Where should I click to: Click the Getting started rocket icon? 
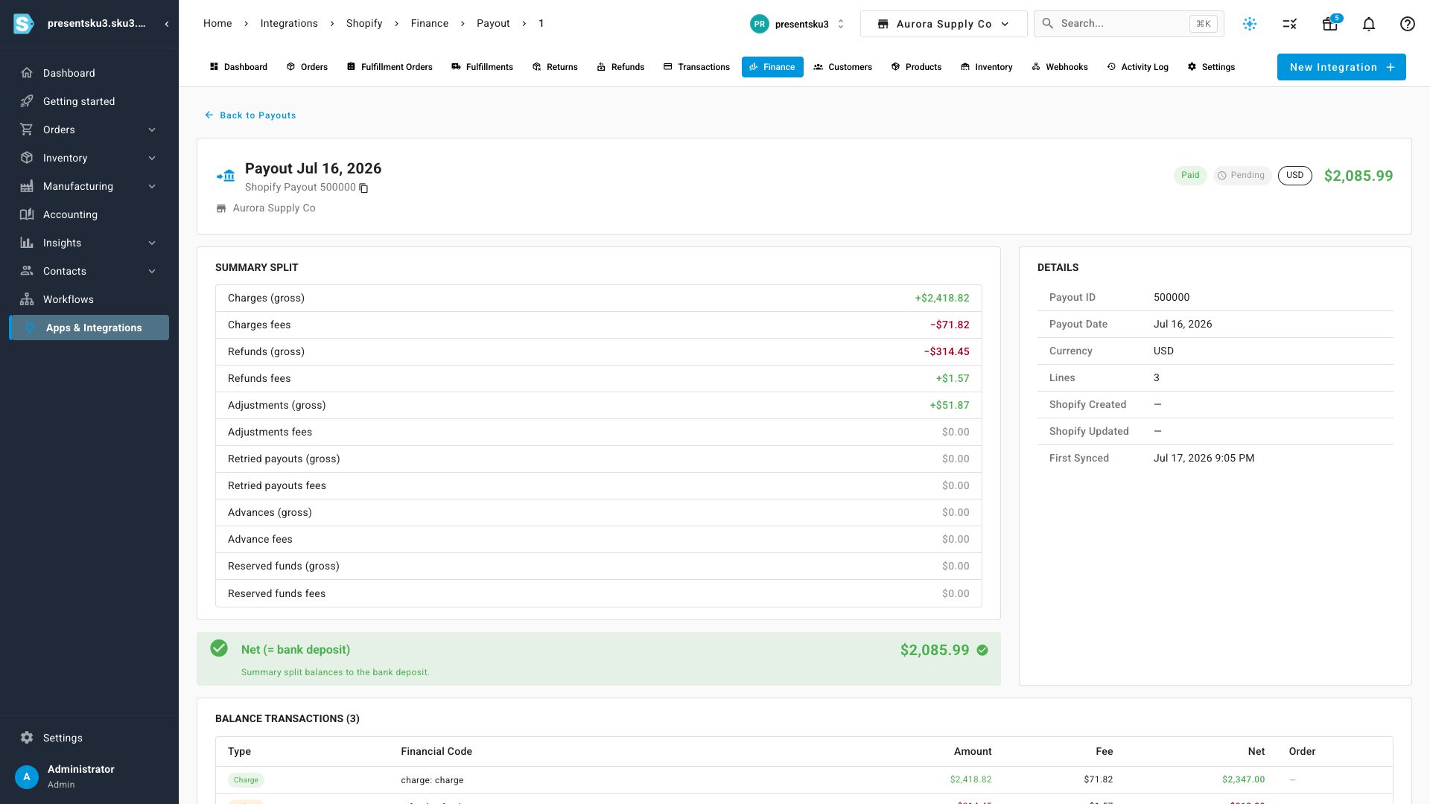[27, 101]
